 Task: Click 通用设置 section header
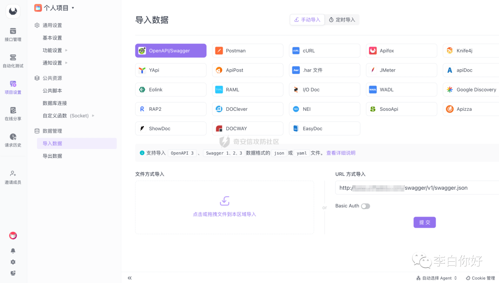click(x=48, y=25)
